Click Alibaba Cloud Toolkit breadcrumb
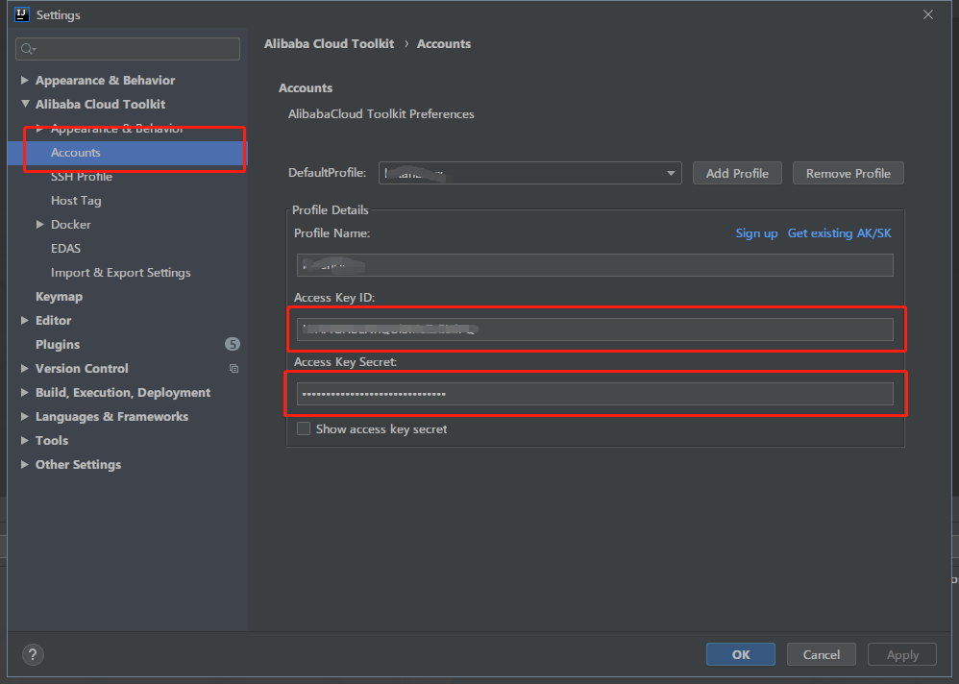The image size is (959, 684). pos(329,44)
